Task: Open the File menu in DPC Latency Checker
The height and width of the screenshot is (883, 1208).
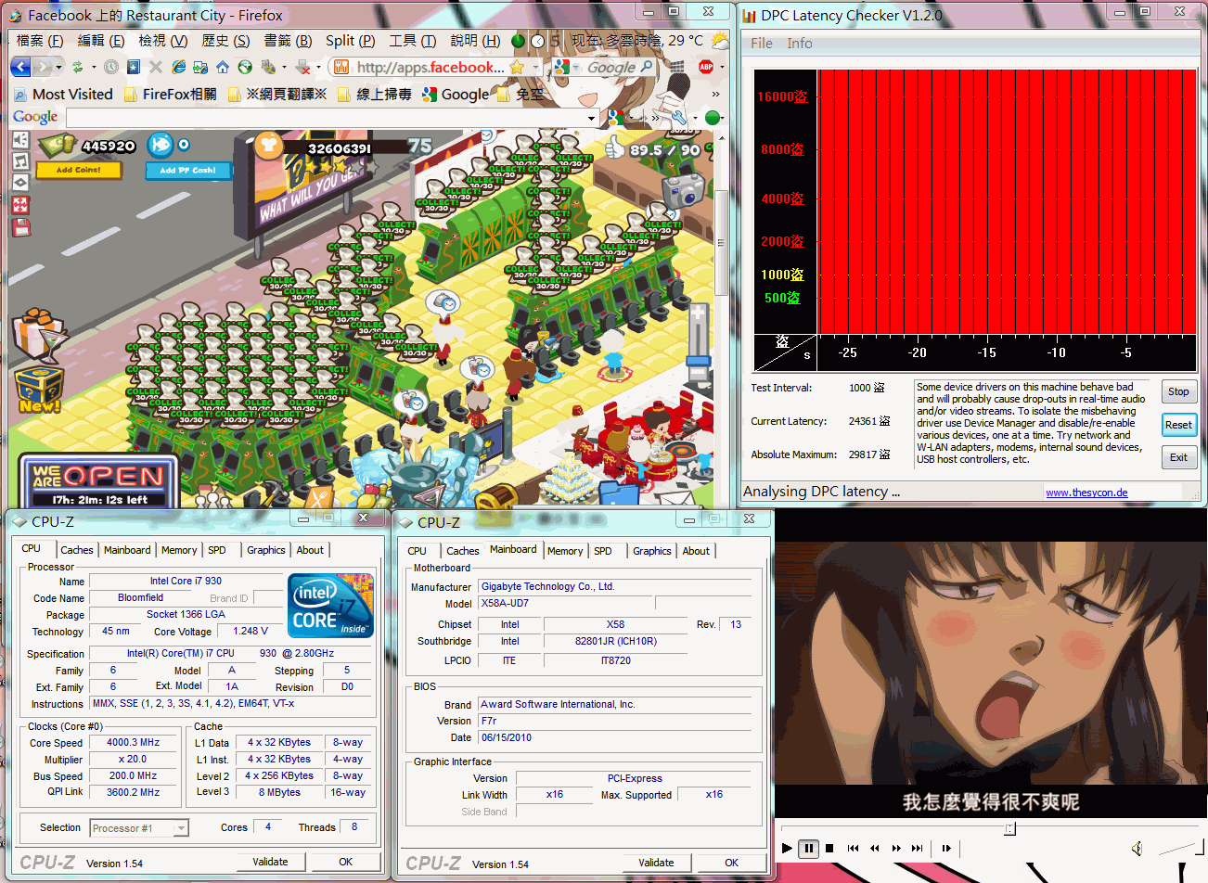Action: pyautogui.click(x=762, y=43)
